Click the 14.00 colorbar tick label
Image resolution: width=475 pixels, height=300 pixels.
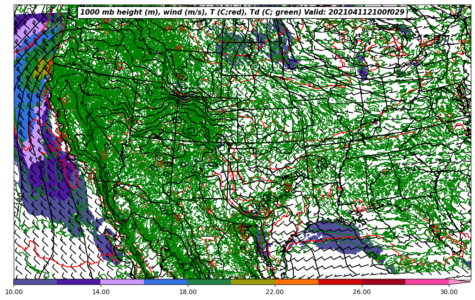[x=101, y=292]
